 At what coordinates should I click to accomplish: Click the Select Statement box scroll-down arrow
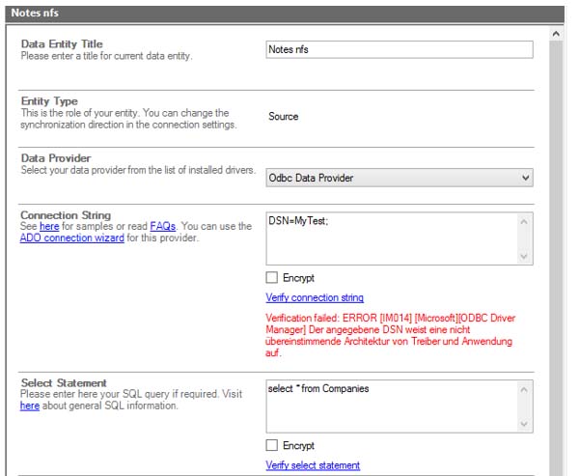pos(524,424)
